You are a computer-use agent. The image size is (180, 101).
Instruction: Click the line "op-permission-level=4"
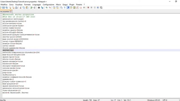pos(14,21)
